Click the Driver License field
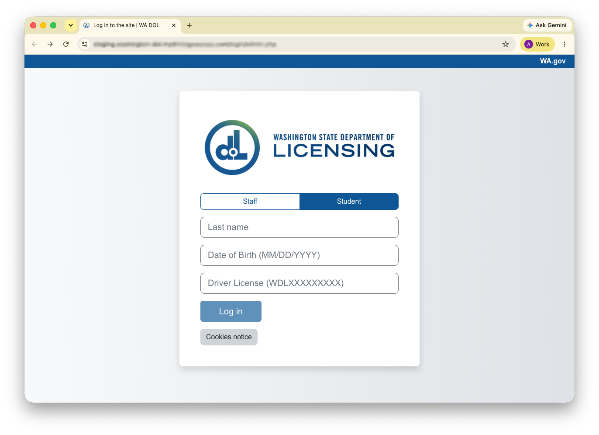Screen dimensions: 599x435 pyautogui.click(x=299, y=283)
